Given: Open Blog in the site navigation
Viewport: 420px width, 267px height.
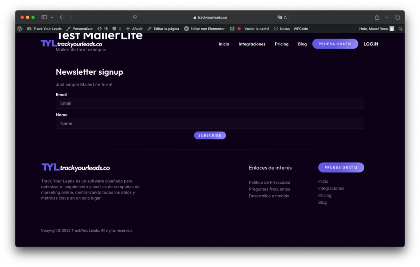Looking at the screenshot, I should pyautogui.click(x=302, y=44).
